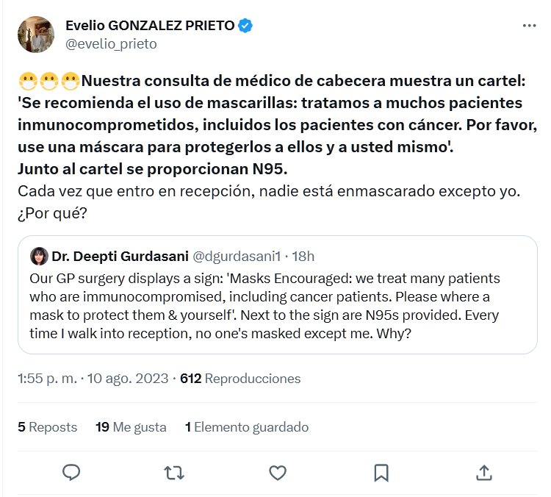Viewport: 551px width, 497px height.
Task: Like the tweet with the heart icon
Action: [x=277, y=471]
